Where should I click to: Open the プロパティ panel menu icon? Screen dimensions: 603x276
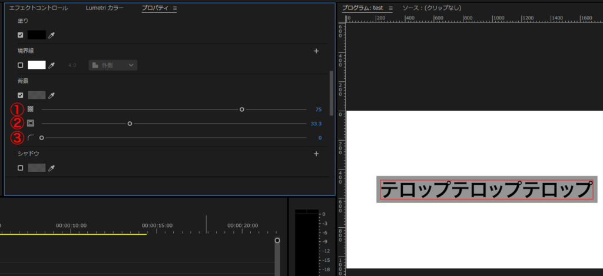point(174,8)
